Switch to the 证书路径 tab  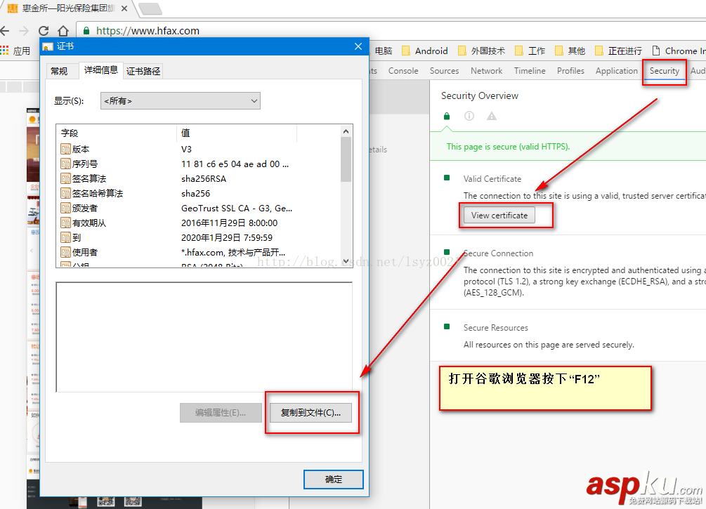pos(142,70)
